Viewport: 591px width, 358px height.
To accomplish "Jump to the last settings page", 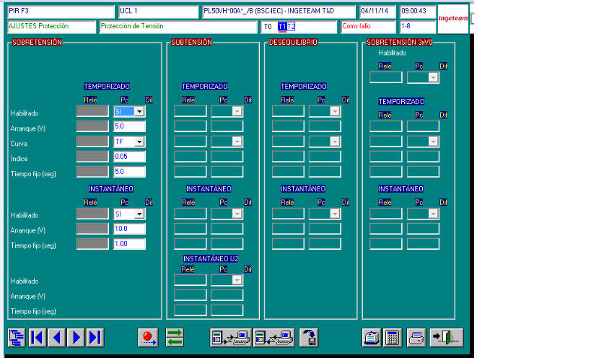I will 95,337.
